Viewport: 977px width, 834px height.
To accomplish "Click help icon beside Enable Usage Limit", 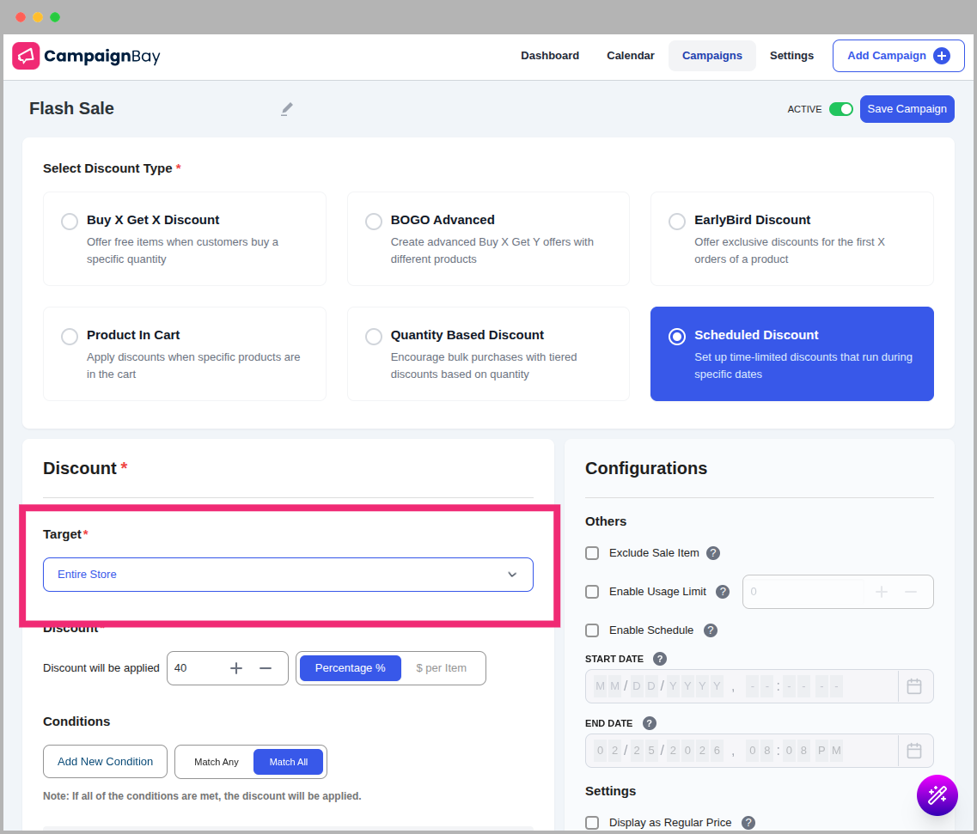I will 723,592.
